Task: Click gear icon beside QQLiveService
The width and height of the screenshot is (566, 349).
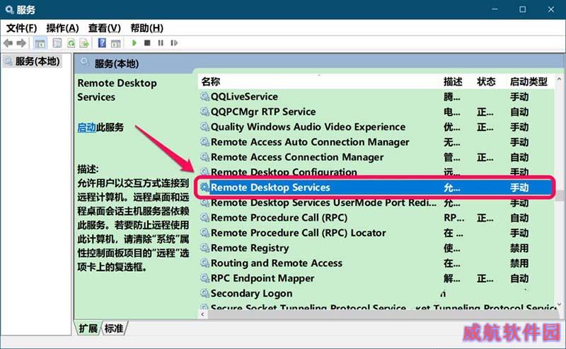Action: (x=204, y=96)
